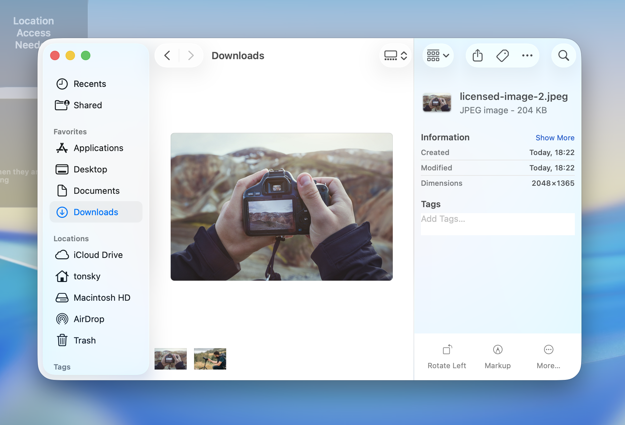Viewport: 625px width, 425px height.
Task: Click the preview pane file thumbnail icon
Action: [x=437, y=102]
